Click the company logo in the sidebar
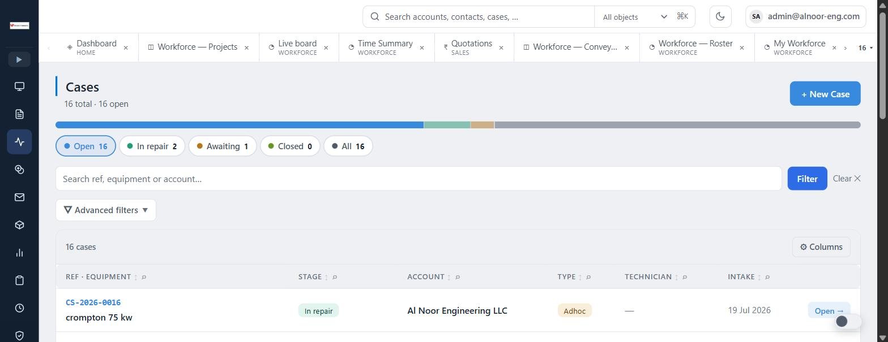 (19, 25)
